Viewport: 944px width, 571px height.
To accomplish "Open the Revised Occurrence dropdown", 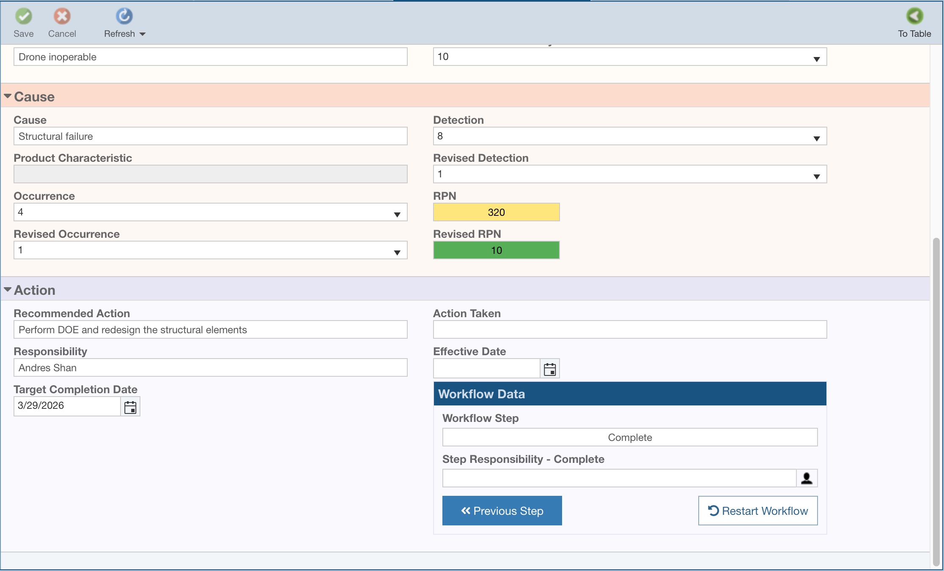I will pos(397,252).
